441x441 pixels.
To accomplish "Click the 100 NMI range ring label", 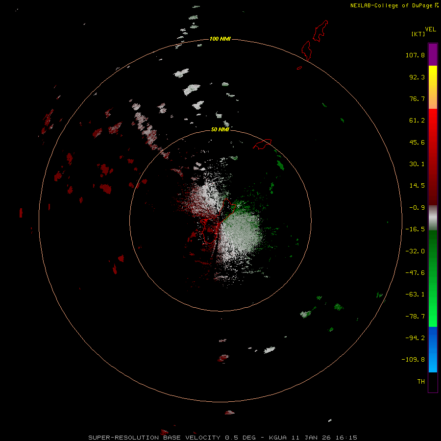I will [220, 39].
